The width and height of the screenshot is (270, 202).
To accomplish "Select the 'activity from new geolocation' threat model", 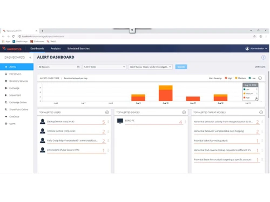I will (x=227, y=122).
